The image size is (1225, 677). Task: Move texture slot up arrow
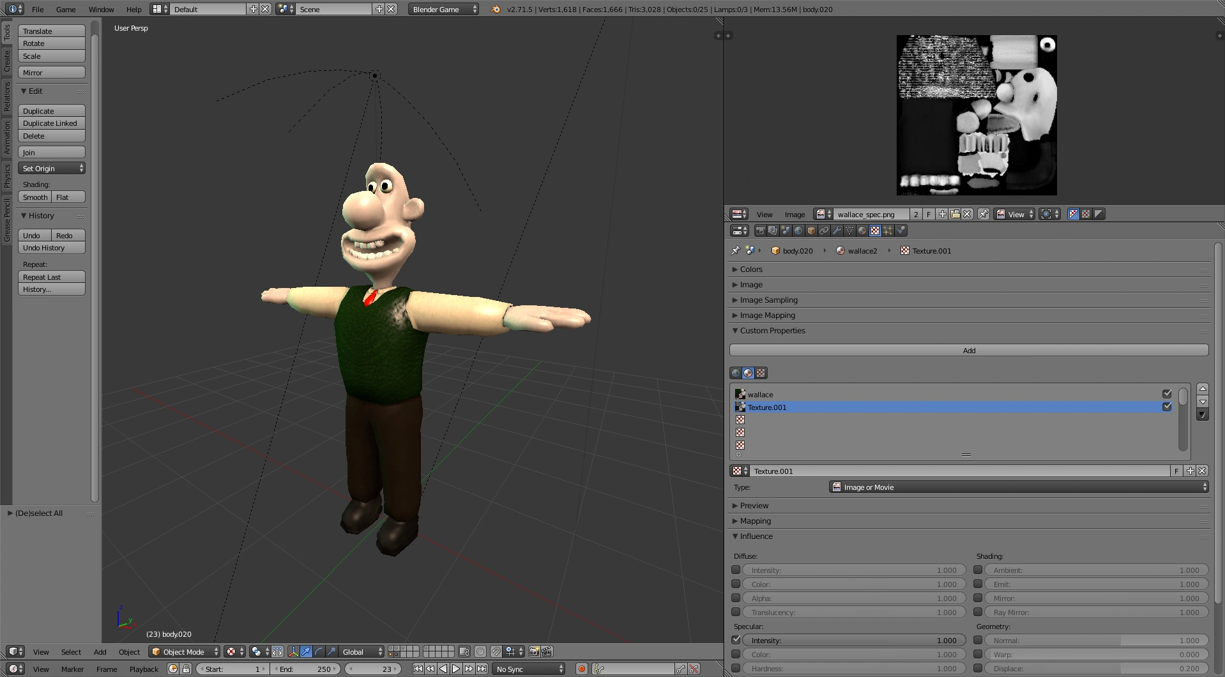pyautogui.click(x=1203, y=388)
